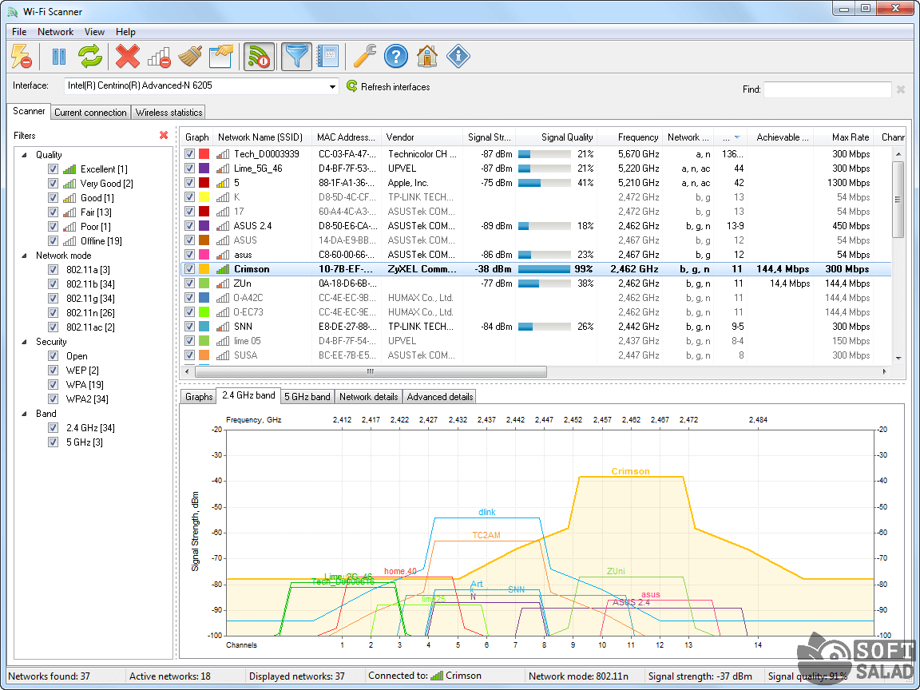Uncheck graph checkbox for Crimson network

click(x=189, y=269)
